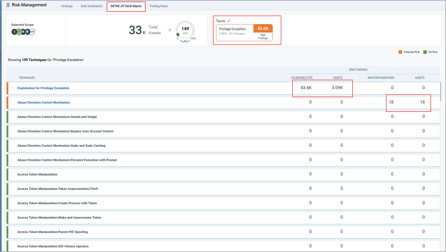This screenshot has height=252, width=446.
Task: Click the green No Risk legend swatch
Action: point(425,52)
